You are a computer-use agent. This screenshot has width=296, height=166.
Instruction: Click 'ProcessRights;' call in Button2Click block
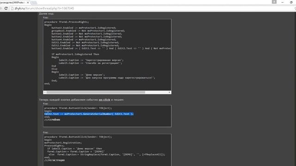point(54,146)
